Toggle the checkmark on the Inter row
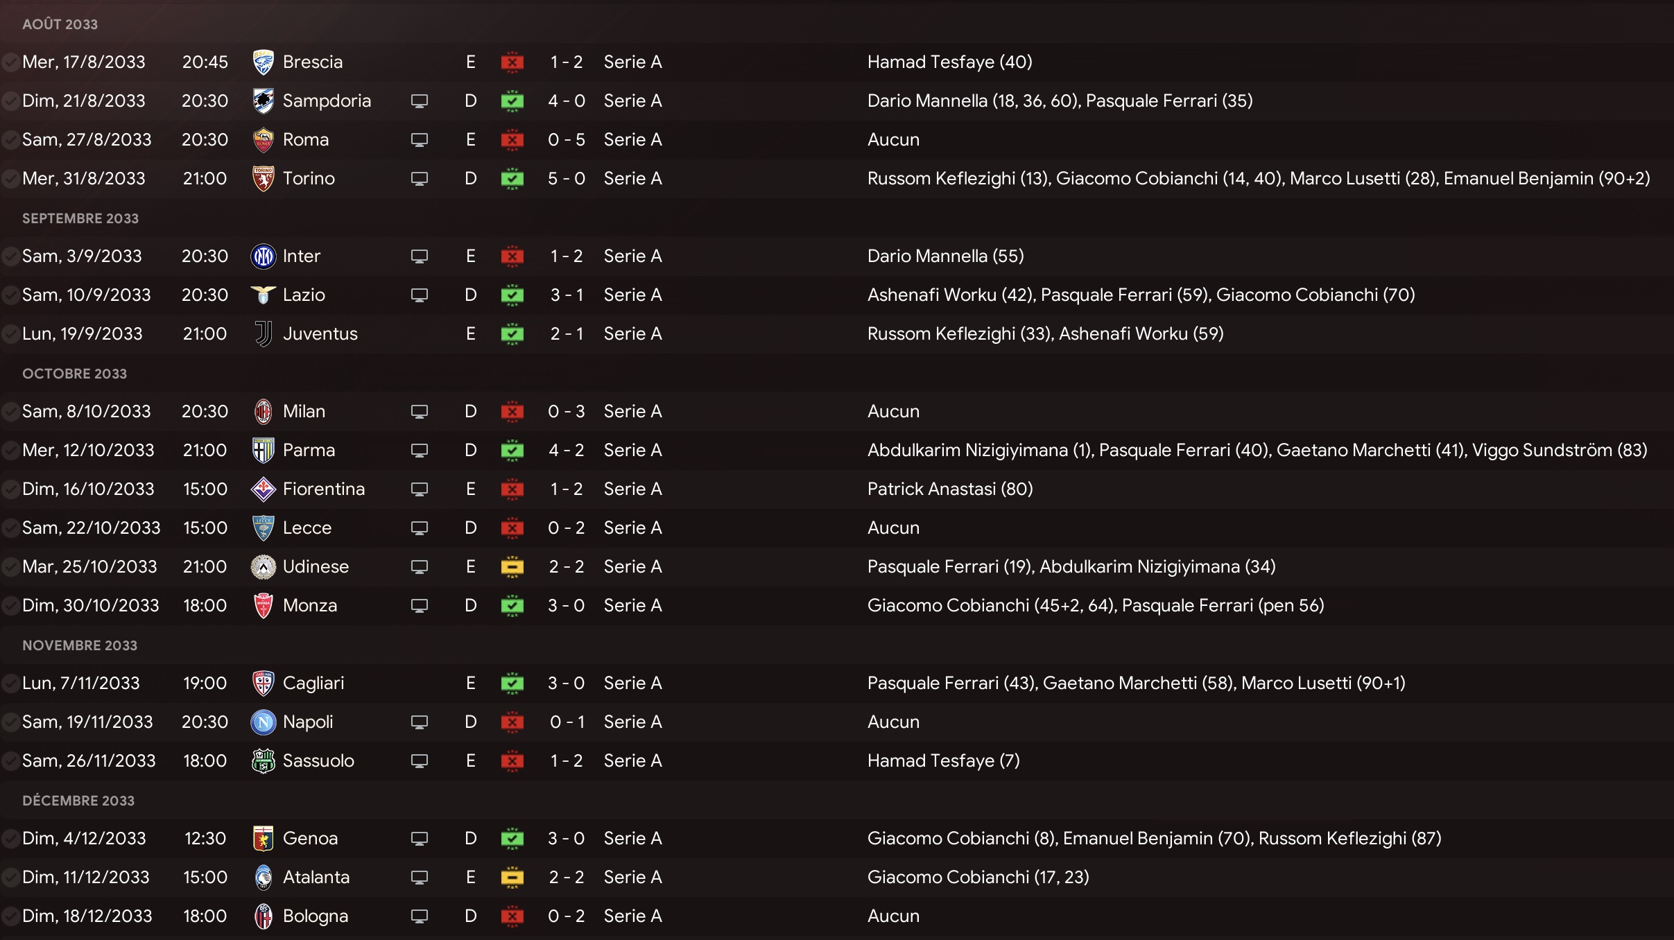 coord(10,256)
